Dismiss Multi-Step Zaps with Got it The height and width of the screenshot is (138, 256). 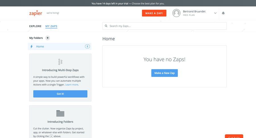point(60,94)
